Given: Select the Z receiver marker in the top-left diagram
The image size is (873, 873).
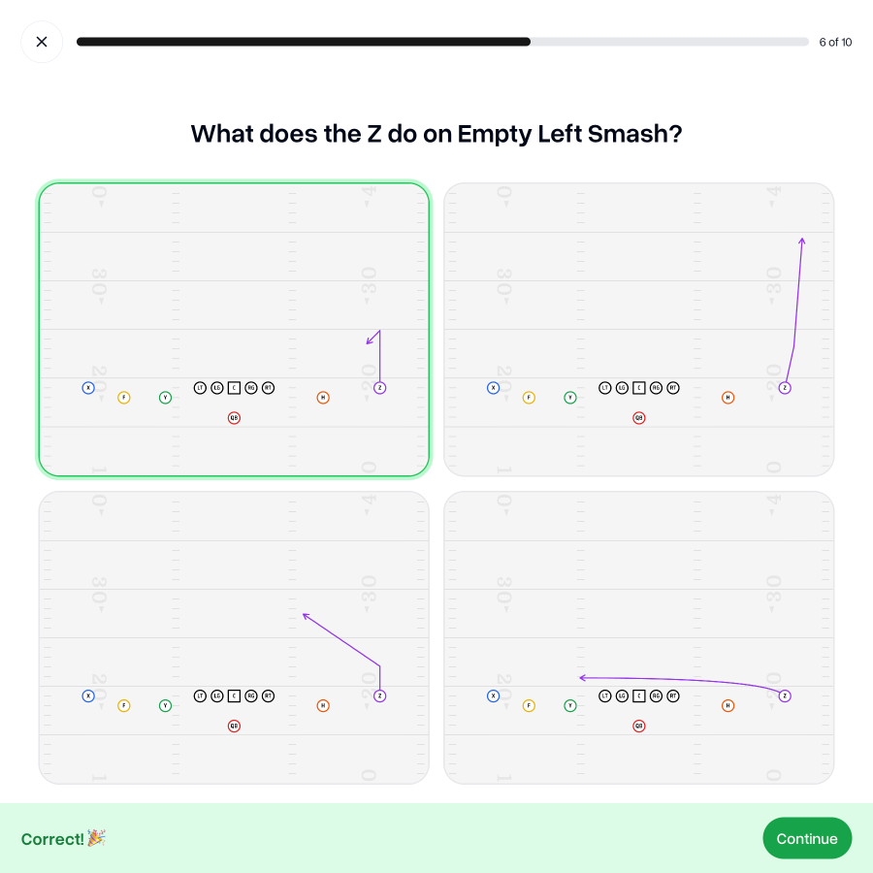Looking at the screenshot, I should [x=379, y=387].
